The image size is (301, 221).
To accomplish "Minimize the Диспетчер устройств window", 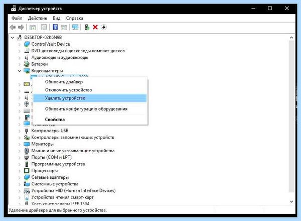I will (253, 9).
